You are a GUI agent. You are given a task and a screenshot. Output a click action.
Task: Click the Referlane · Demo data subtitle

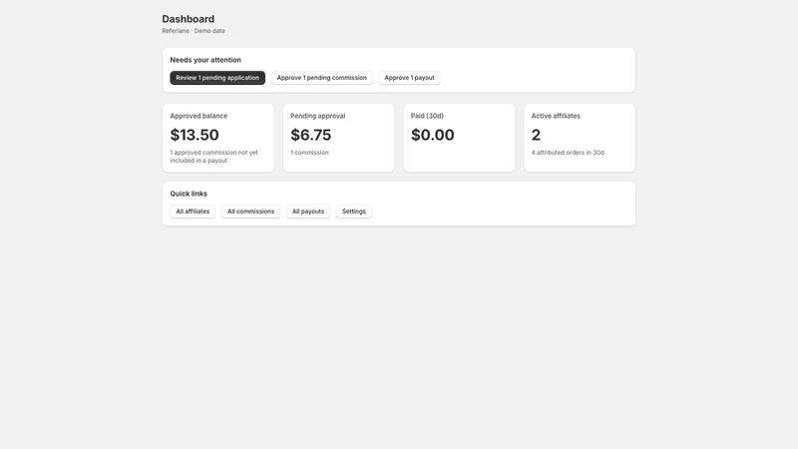(194, 31)
